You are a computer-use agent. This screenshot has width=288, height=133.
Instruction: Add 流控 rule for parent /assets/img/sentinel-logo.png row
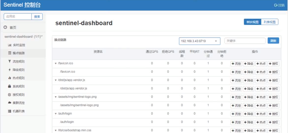click(x=236, y=97)
